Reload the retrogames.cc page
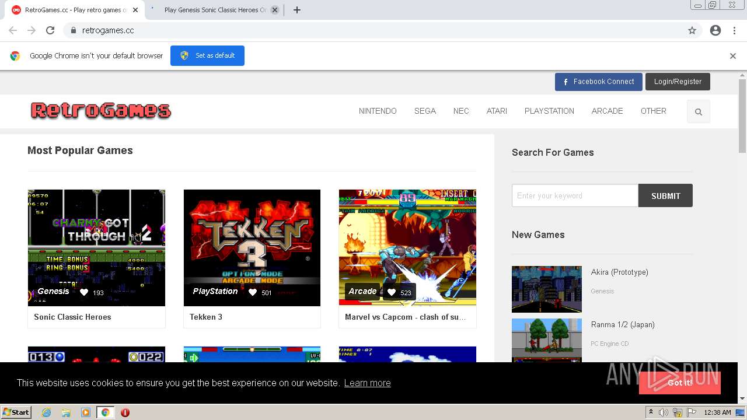The height and width of the screenshot is (420, 747). pos(50,30)
